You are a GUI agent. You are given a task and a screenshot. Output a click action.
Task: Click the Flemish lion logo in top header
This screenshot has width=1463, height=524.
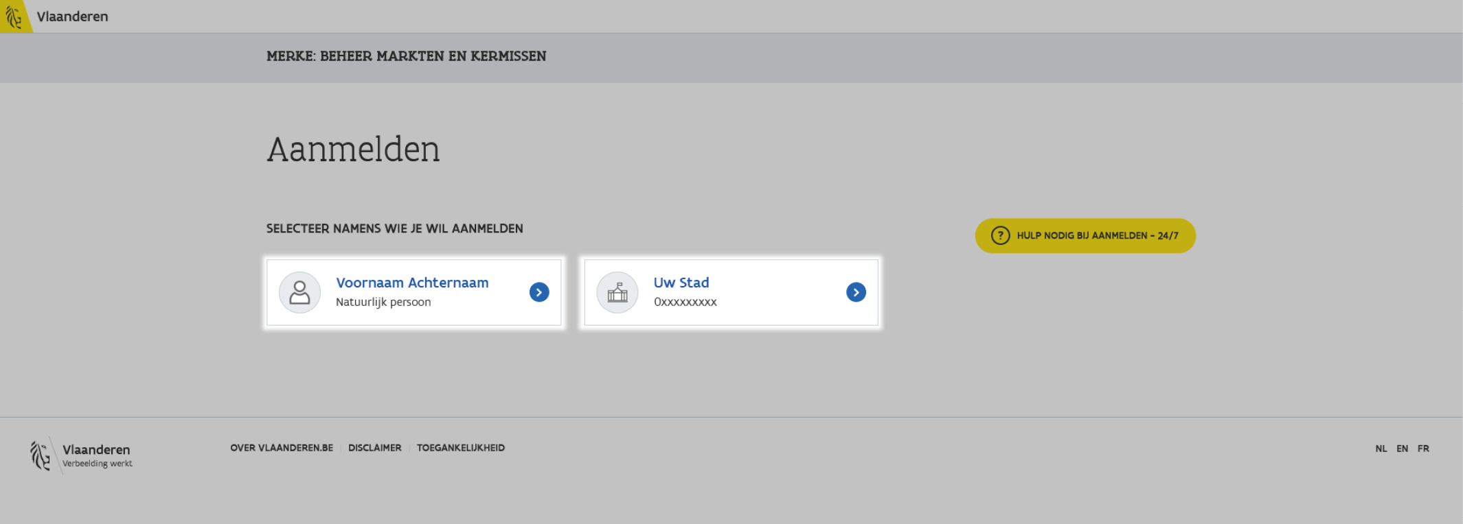(x=14, y=16)
